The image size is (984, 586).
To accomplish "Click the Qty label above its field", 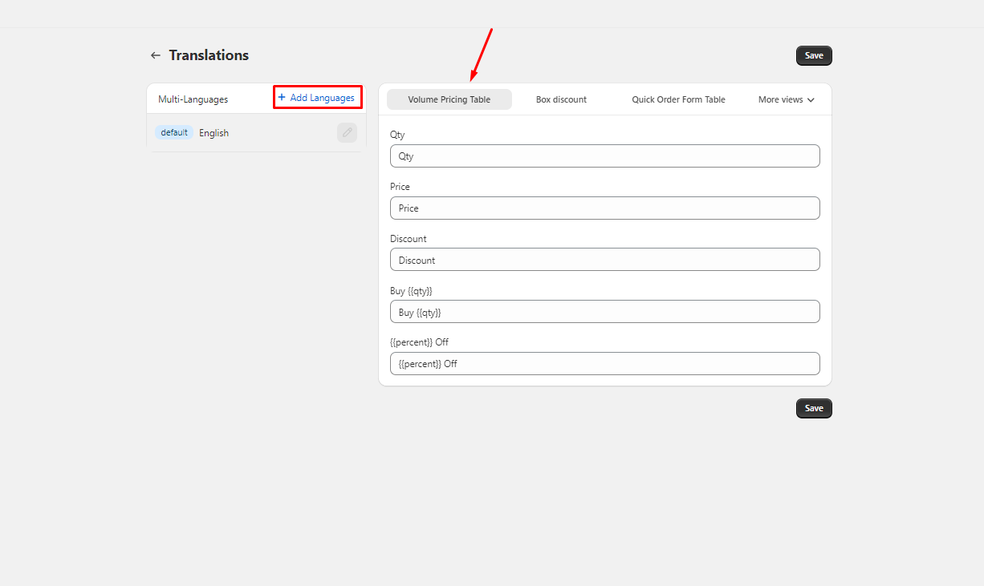I will pos(397,135).
